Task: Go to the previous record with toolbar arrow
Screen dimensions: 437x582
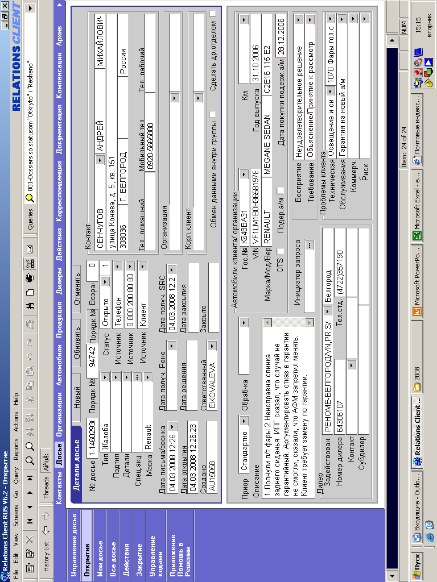Action: point(30,507)
